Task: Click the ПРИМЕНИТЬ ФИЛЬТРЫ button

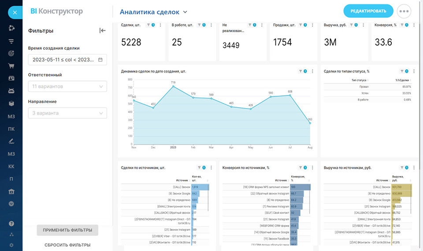Action: point(67,230)
